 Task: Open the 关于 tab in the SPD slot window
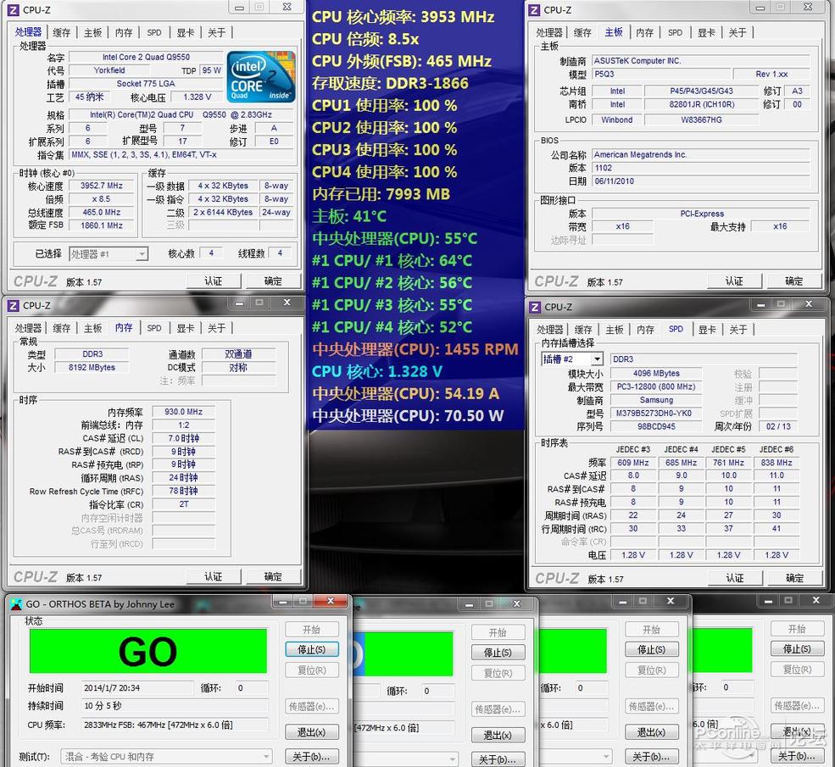point(738,330)
